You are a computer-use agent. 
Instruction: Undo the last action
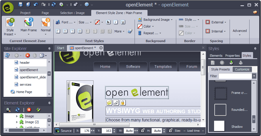(x=36, y=4)
